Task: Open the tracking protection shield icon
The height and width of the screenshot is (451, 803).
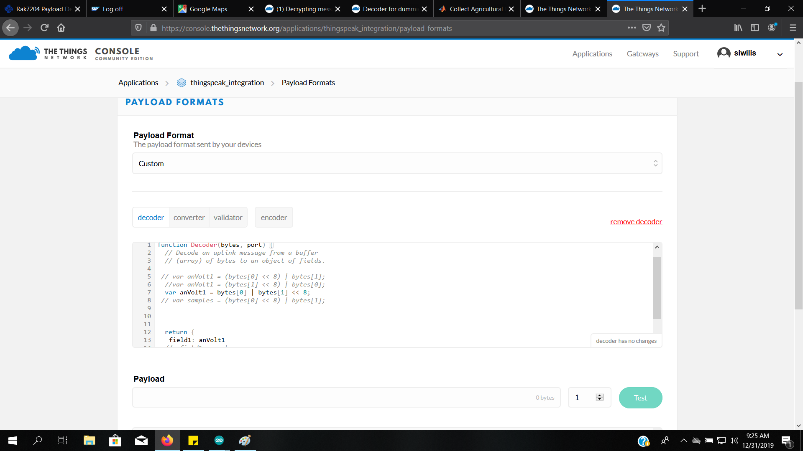Action: [138, 28]
